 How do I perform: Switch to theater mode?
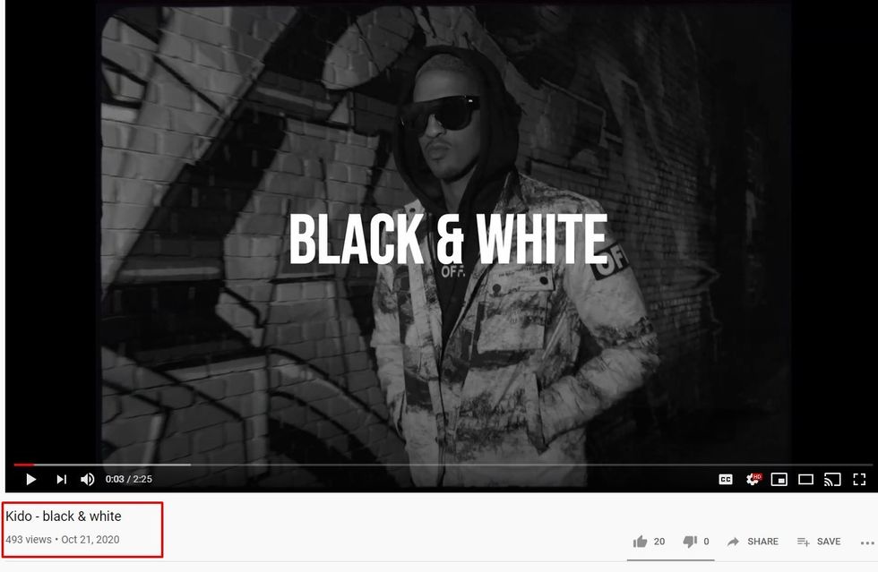[x=805, y=479]
